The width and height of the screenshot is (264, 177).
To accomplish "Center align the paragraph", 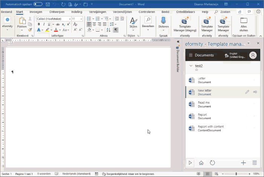I will pyautogui.click(x=94, y=24).
